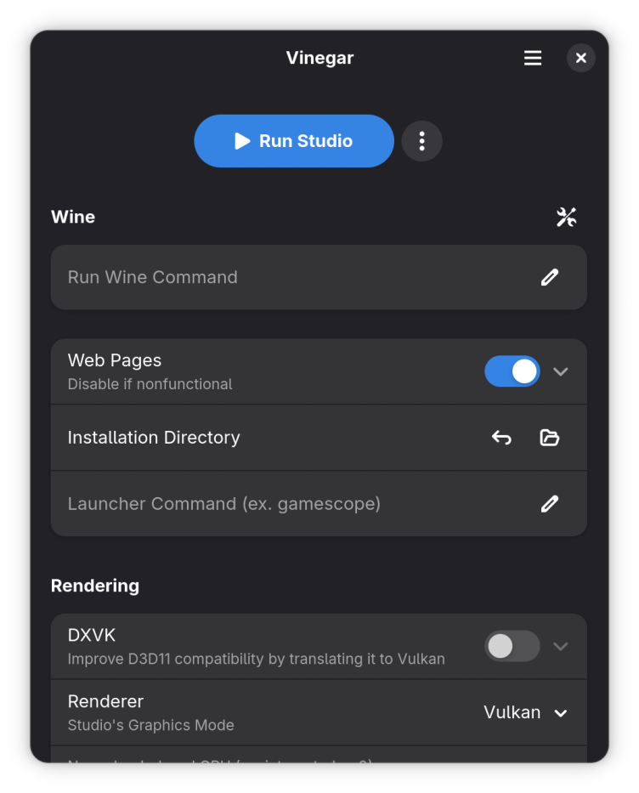639x793 pixels.
Task: Click the Launcher Command pencil icon
Action: (550, 504)
